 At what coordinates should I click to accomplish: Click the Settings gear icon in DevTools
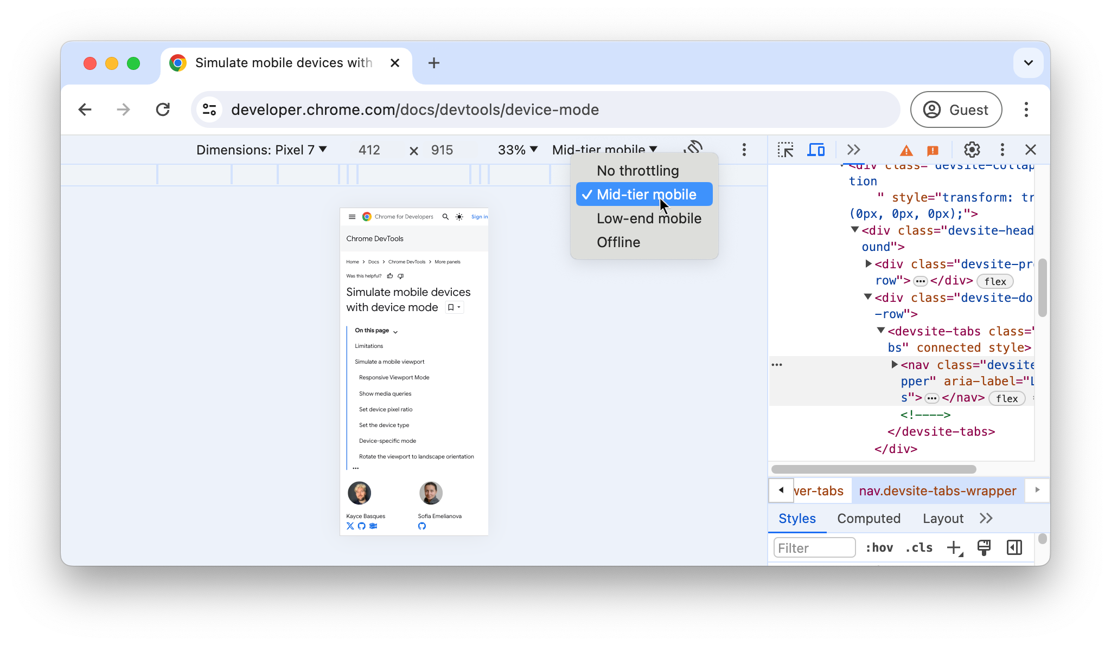(x=972, y=149)
